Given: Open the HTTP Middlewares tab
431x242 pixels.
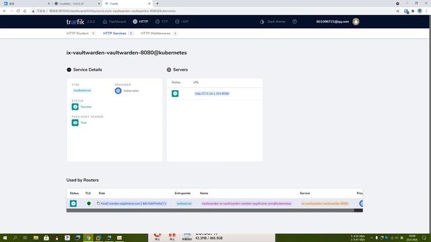Looking at the screenshot, I should point(159,34).
